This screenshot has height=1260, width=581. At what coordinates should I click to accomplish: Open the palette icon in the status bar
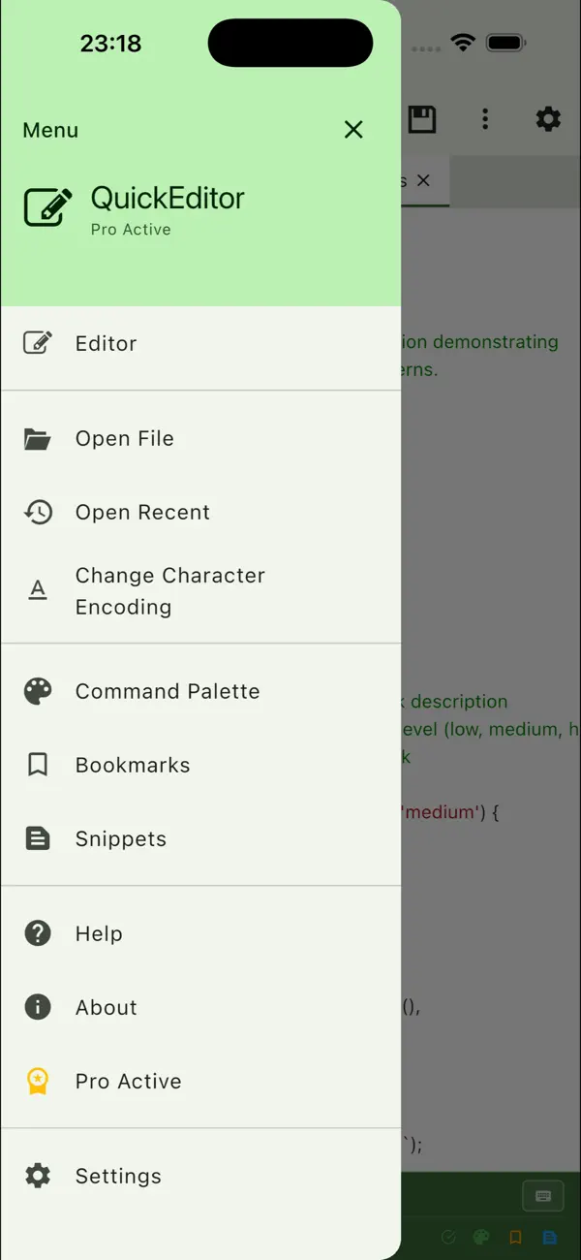coord(481,1237)
